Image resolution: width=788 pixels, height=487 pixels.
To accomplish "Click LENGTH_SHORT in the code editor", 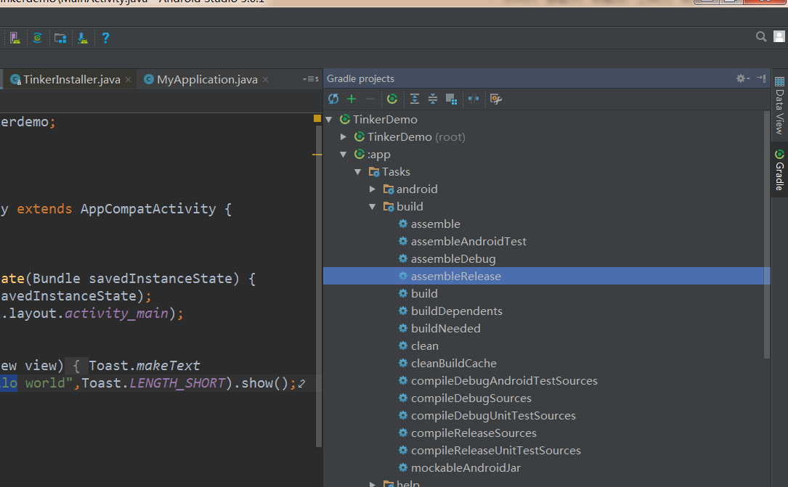I will 177,383.
